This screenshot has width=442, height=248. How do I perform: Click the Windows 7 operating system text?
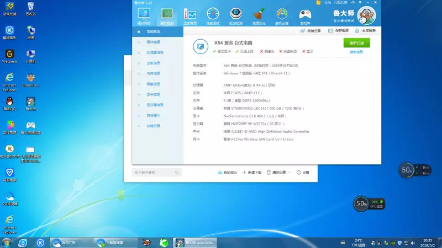(256, 73)
